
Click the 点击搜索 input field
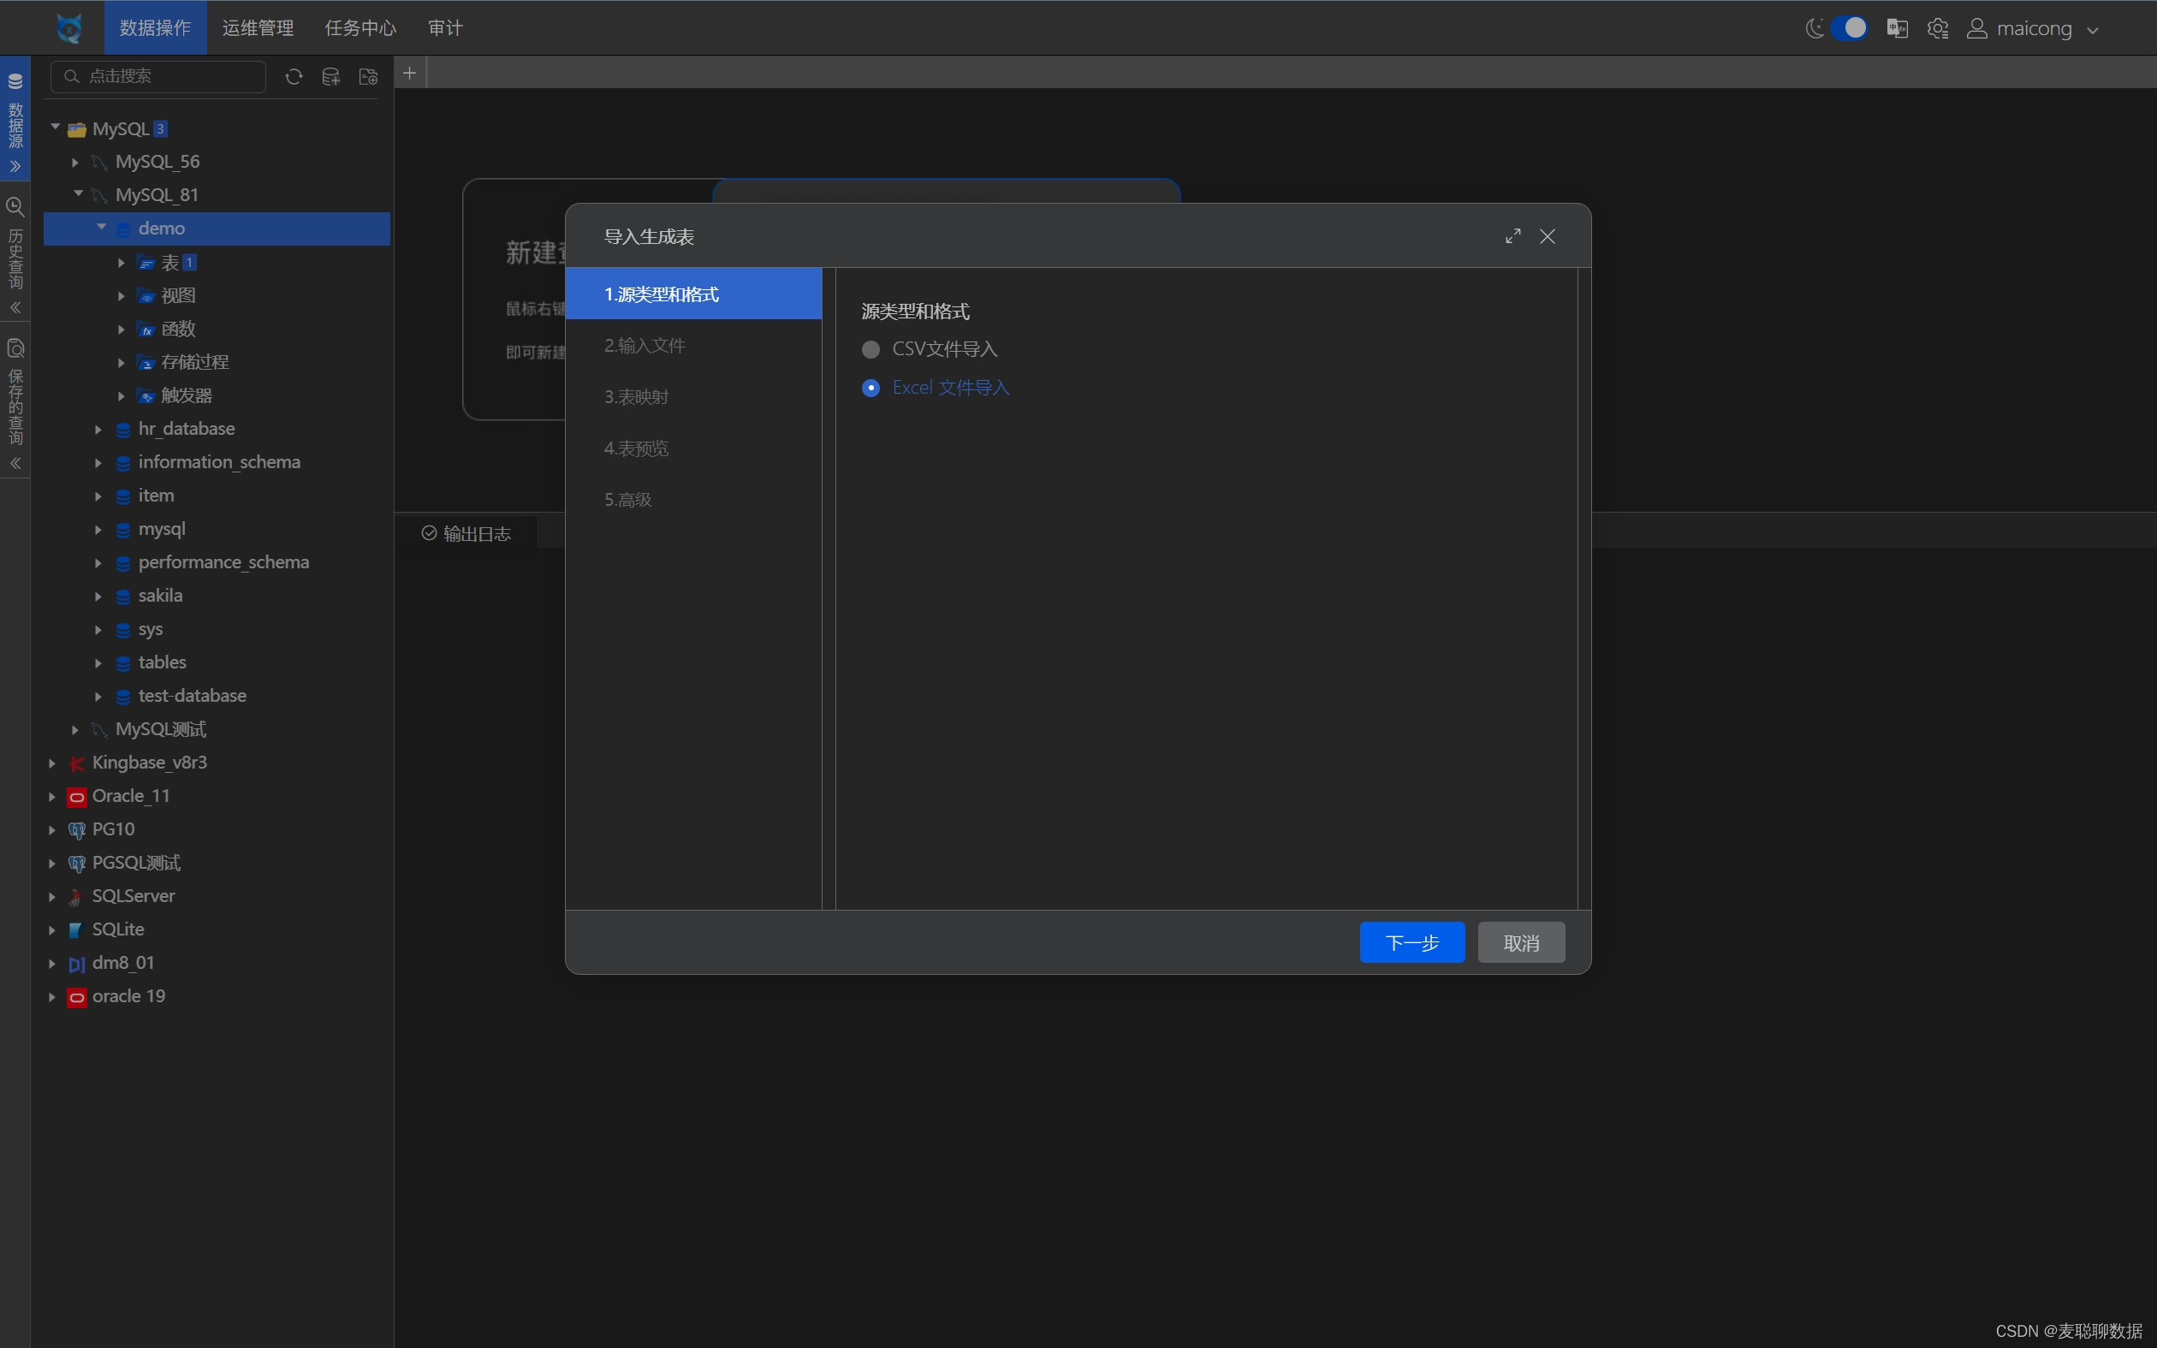click(x=169, y=77)
